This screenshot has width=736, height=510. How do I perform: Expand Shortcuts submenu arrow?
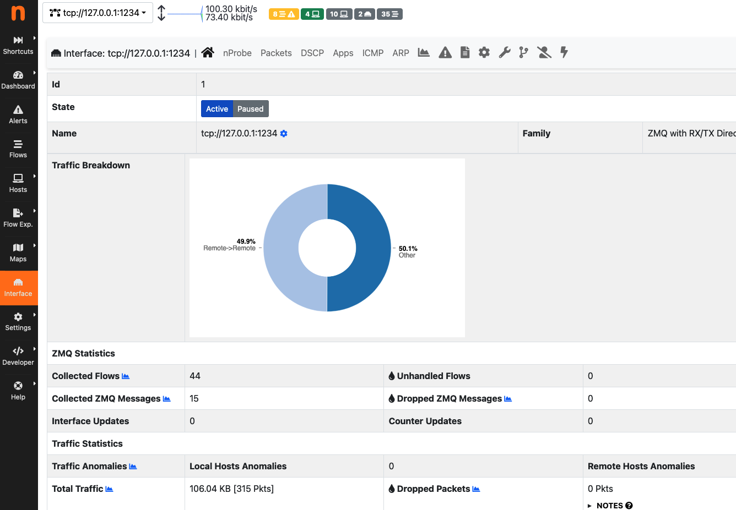pos(34,38)
